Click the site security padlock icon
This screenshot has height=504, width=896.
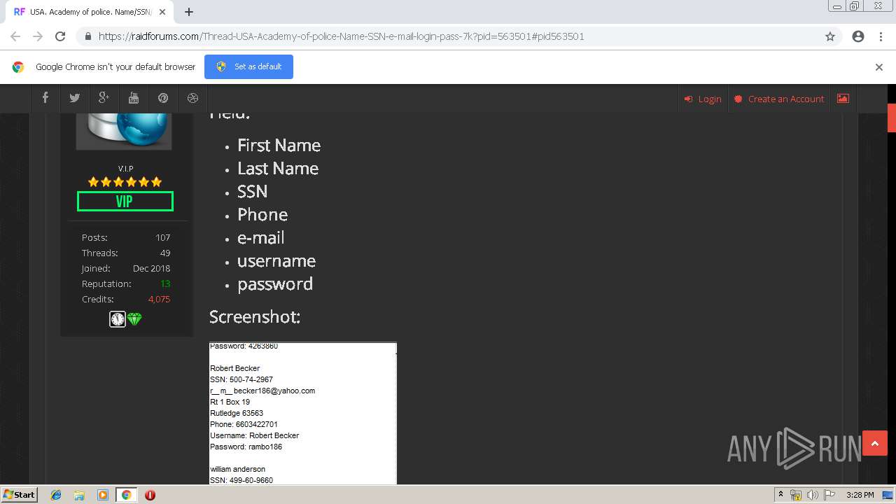pos(87,36)
